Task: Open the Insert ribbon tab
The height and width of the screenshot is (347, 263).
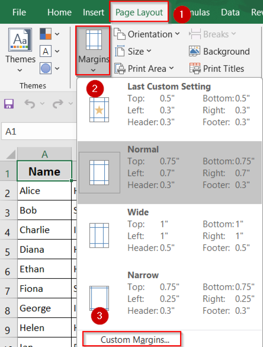Action: pyautogui.click(x=93, y=12)
